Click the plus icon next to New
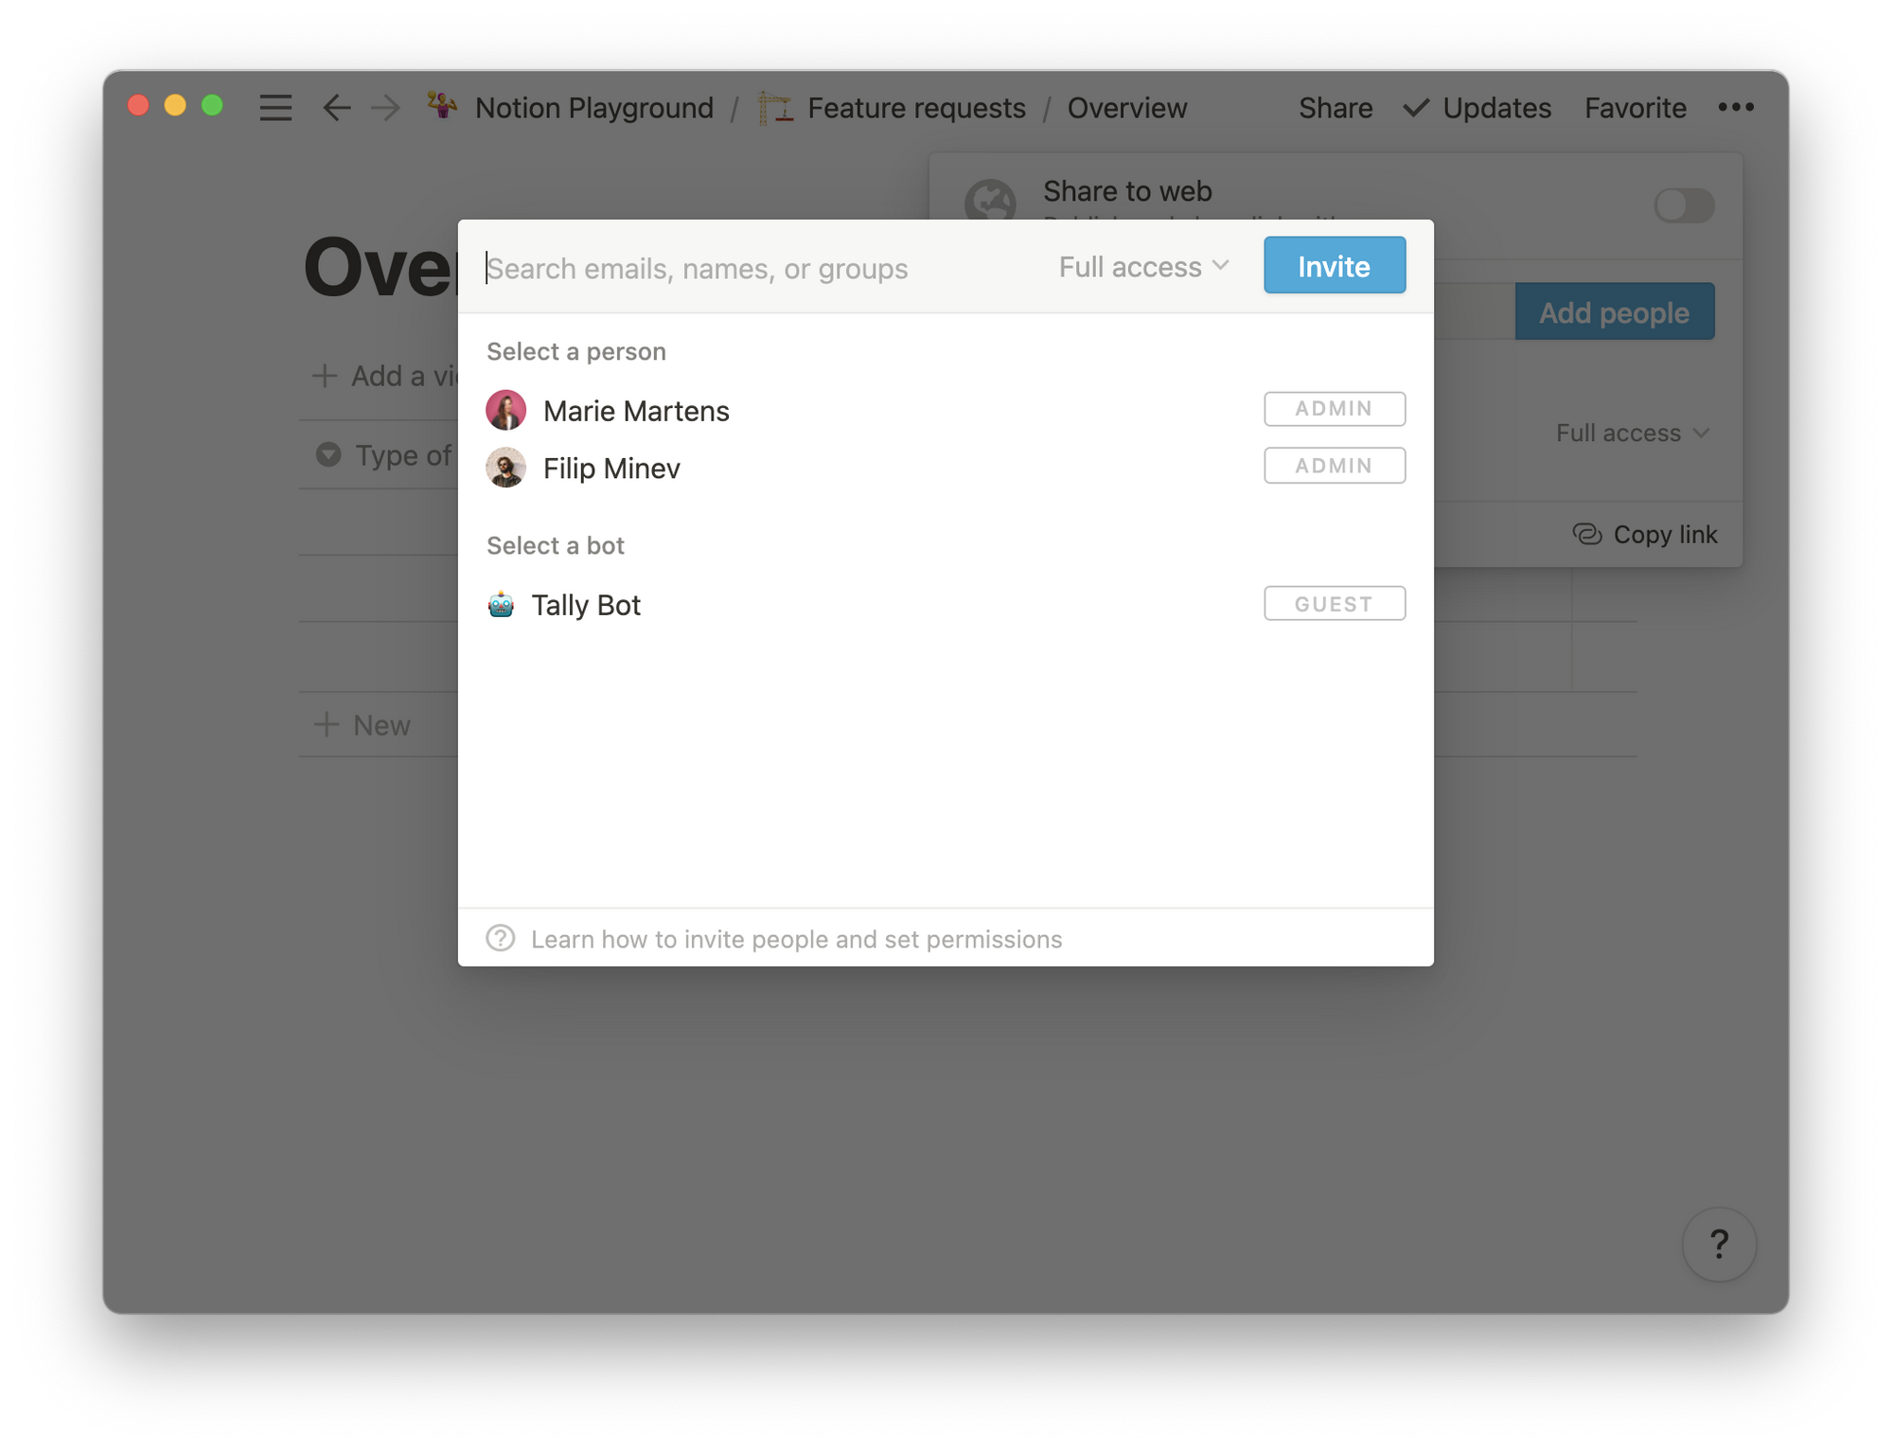The image size is (1893, 1451). coord(326,724)
